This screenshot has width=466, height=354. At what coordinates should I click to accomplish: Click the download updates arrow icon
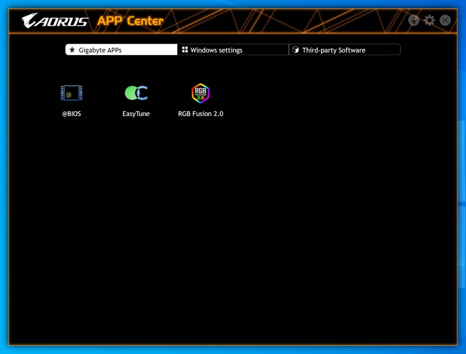click(x=414, y=20)
